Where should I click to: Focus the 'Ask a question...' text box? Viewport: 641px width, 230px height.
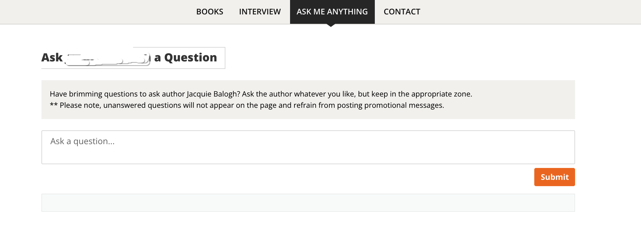click(308, 147)
